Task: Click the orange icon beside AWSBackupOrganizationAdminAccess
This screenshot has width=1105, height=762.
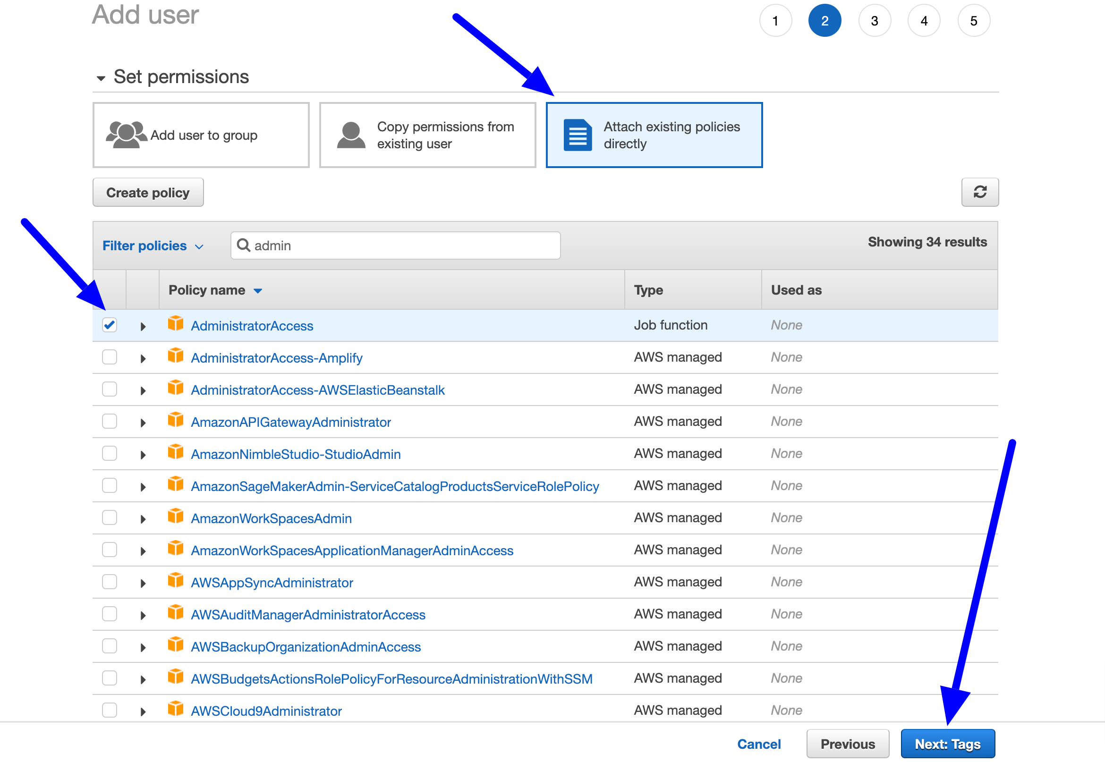Action: coord(176,644)
